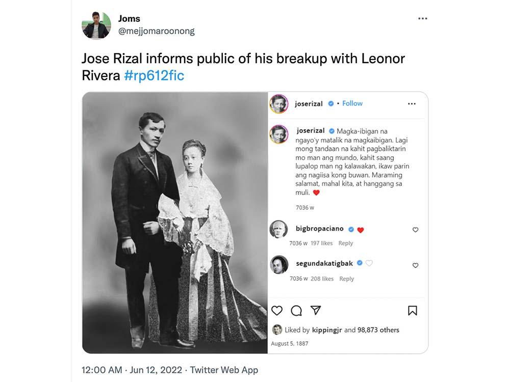Expand replies under bigbropaciano's comment
This screenshot has height=382, width=510.
coord(346,243)
